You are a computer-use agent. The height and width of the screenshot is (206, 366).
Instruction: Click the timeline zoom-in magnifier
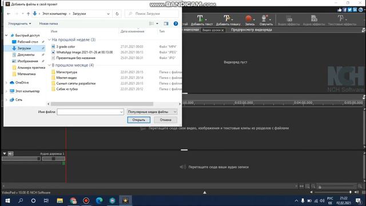(x=360, y=186)
